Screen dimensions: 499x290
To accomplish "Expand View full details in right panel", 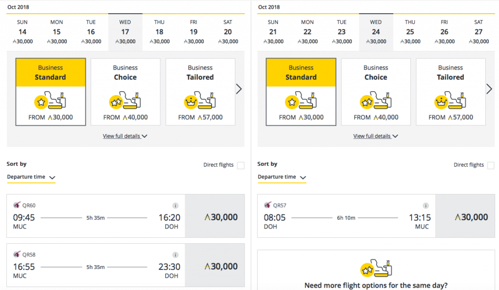I will 375,136.
